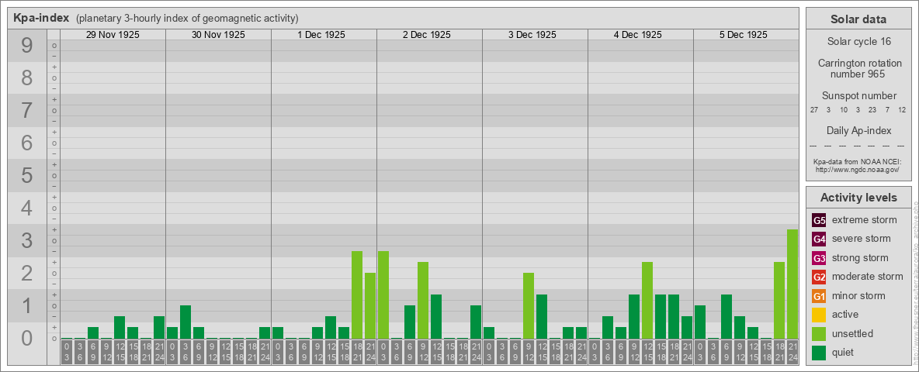Click the Solar data panel heading
Viewport: 919px width, 372px height.
point(858,19)
